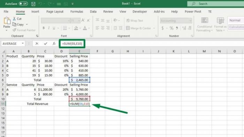Image resolution: width=244 pixels, height=137 pixels.
Task: Open the Fill Color paint bucket
Action: pyautogui.click(x=76, y=28)
